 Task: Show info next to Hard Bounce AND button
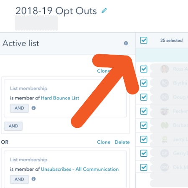pos(33,108)
